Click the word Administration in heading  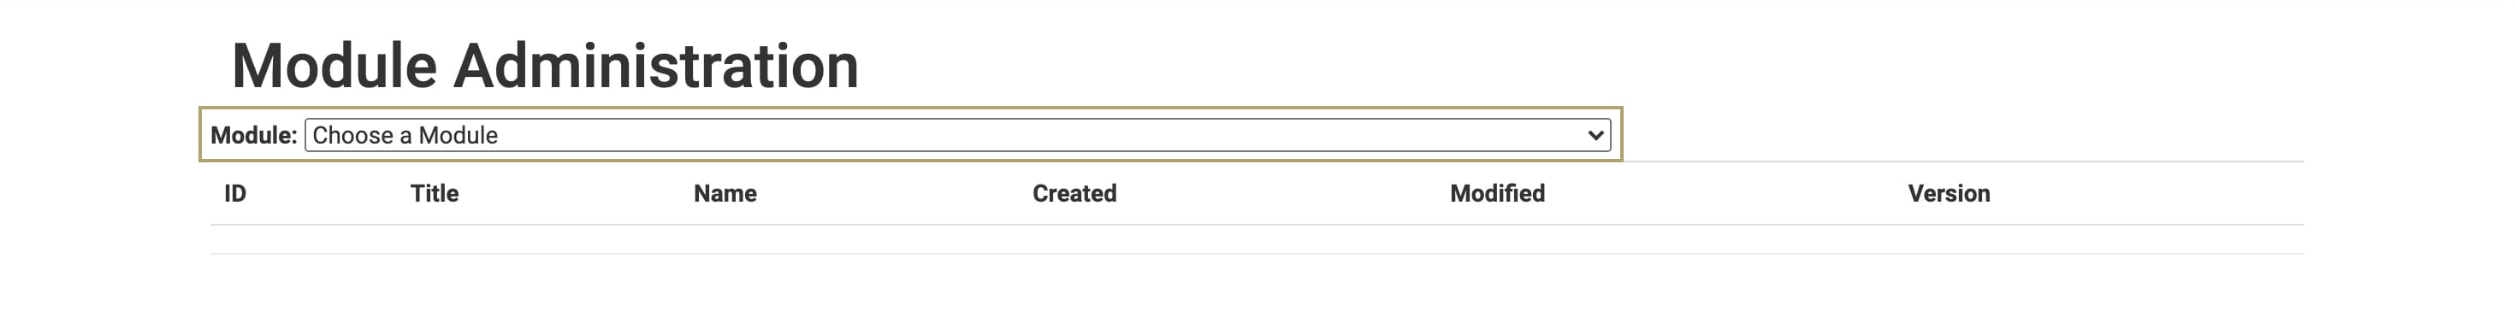[x=656, y=67]
